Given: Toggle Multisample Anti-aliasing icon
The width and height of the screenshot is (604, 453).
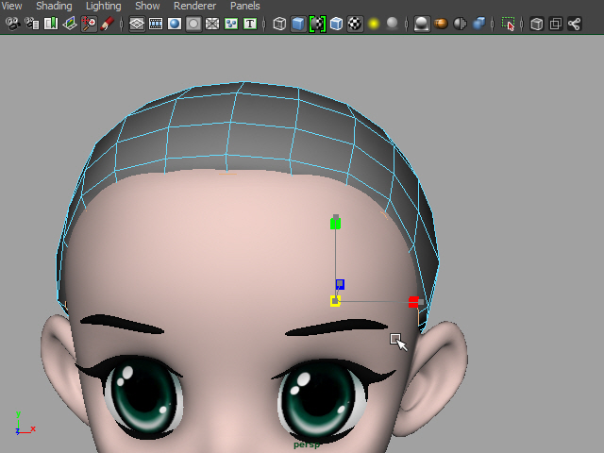Looking at the screenshot, I should 460,24.
